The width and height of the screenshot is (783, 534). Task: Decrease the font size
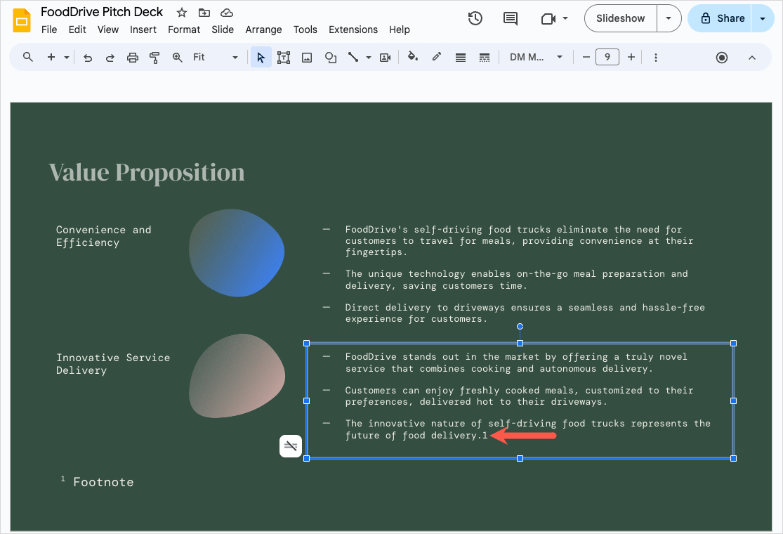pos(586,58)
